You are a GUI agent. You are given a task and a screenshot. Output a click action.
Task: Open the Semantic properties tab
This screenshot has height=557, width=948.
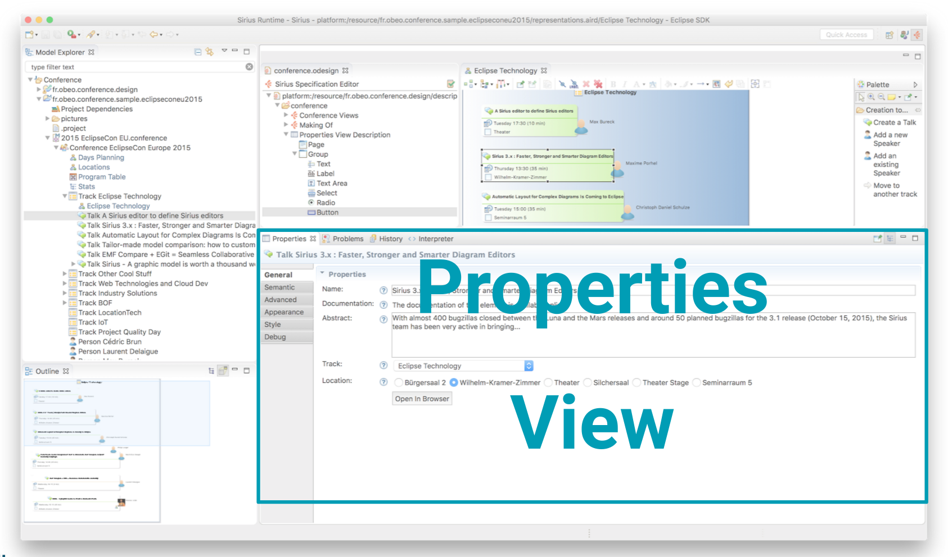[287, 287]
